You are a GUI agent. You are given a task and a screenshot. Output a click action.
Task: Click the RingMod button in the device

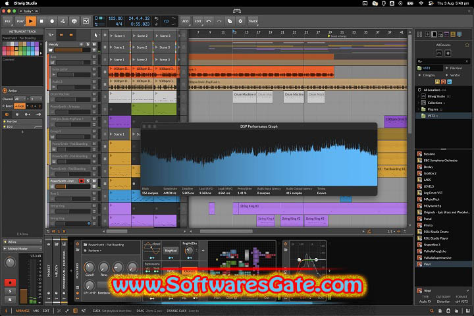pyautogui.click(x=171, y=251)
